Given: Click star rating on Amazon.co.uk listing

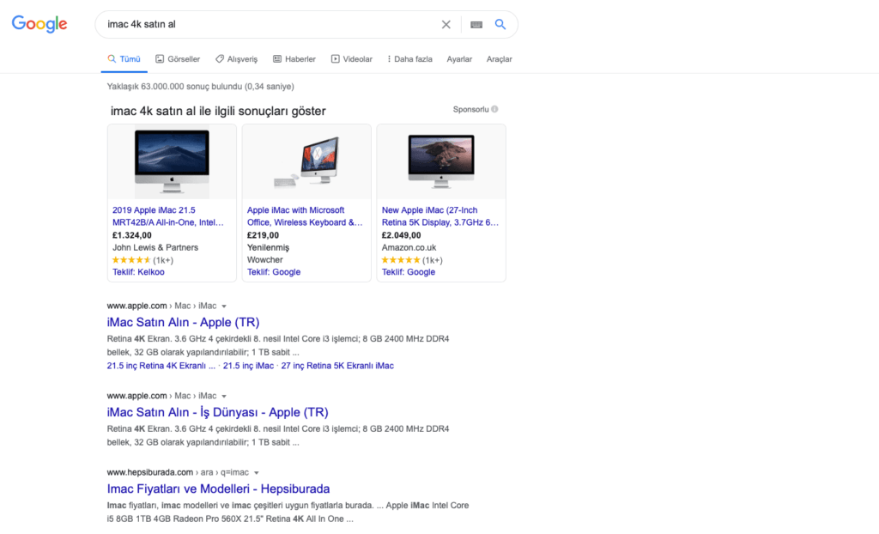Looking at the screenshot, I should [400, 260].
